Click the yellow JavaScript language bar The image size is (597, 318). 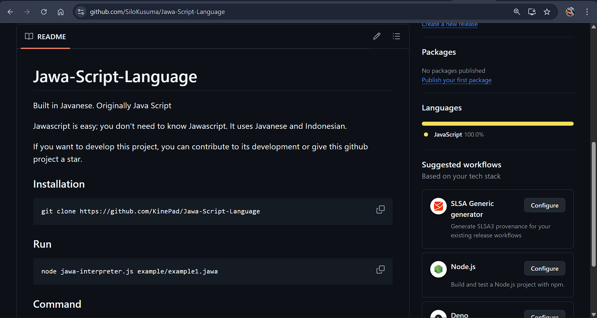tap(497, 124)
